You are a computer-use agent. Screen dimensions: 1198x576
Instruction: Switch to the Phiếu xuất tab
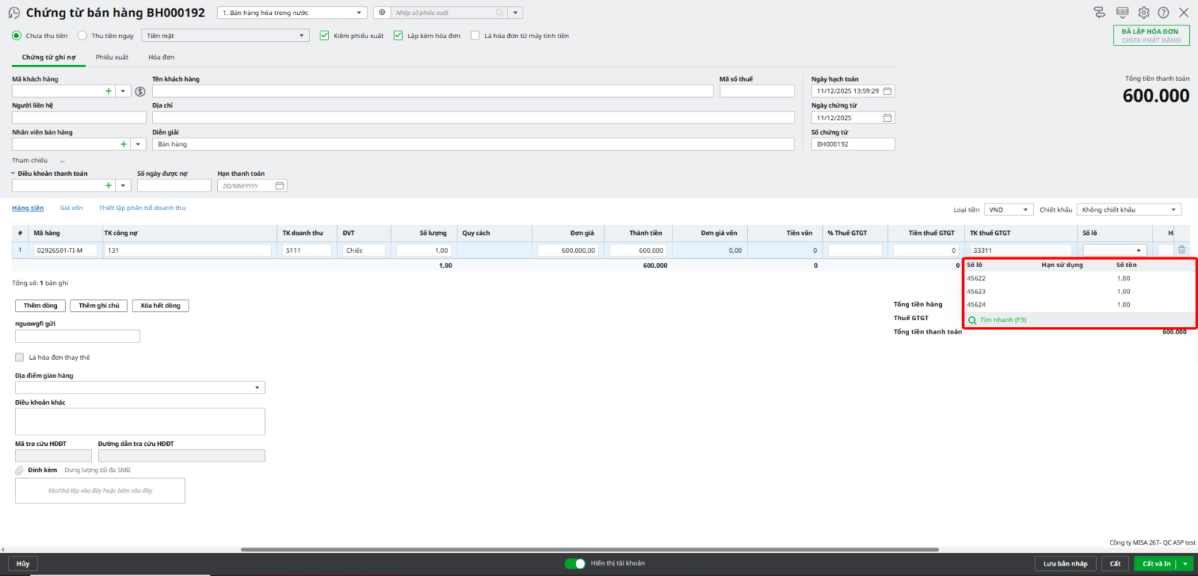click(x=112, y=58)
